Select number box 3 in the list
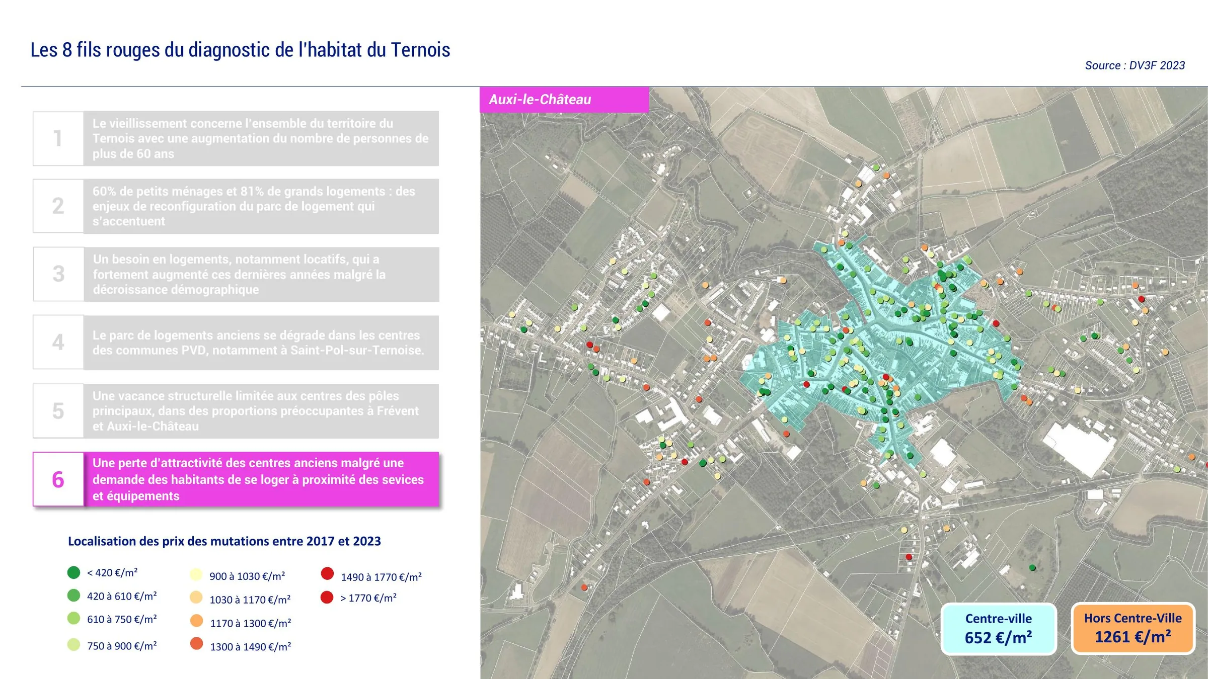 [58, 274]
